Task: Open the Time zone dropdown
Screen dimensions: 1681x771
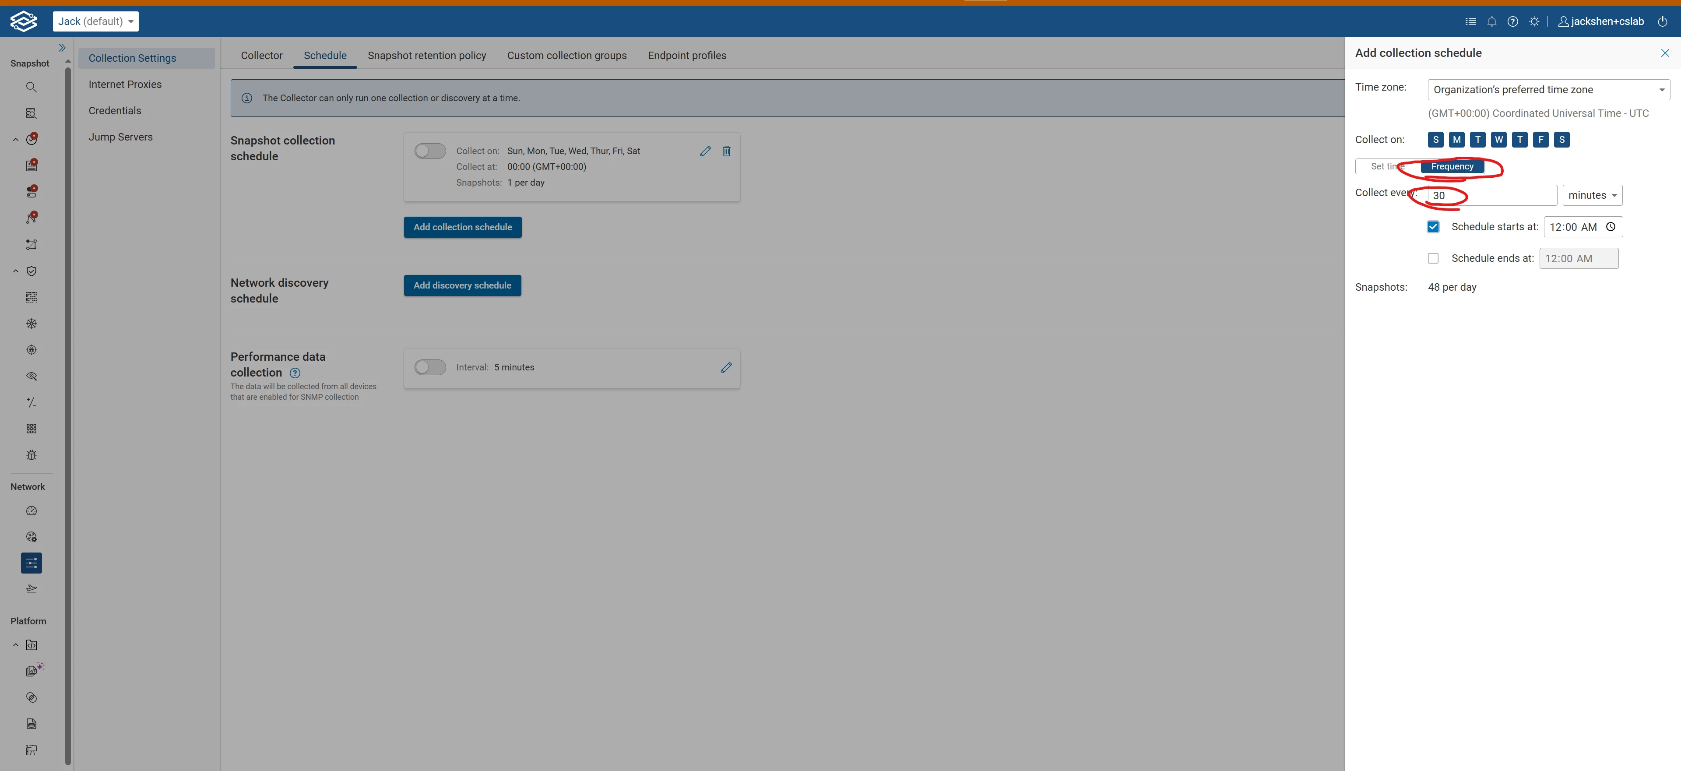Action: click(1548, 89)
